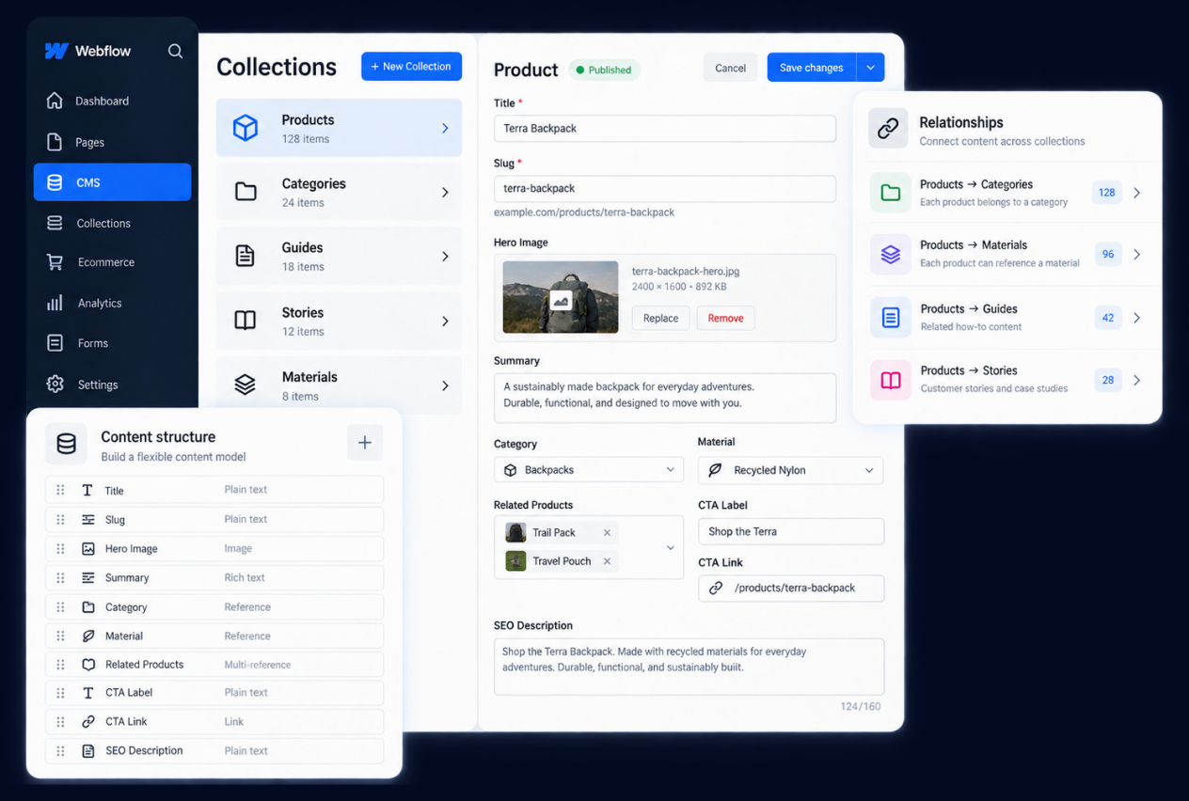Viewport: 1189px width, 801px height.
Task: Add a field with the plus button
Action: [365, 443]
